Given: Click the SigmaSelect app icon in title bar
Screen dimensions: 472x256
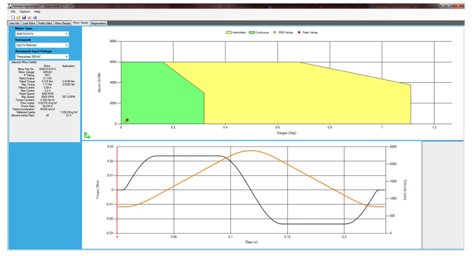Looking at the screenshot, I should pyautogui.click(x=10, y=6).
